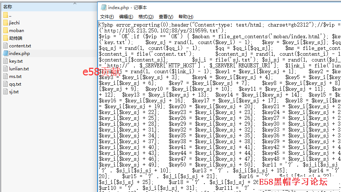
Task: Click the jiechi folder name
Action: pos(14,23)
